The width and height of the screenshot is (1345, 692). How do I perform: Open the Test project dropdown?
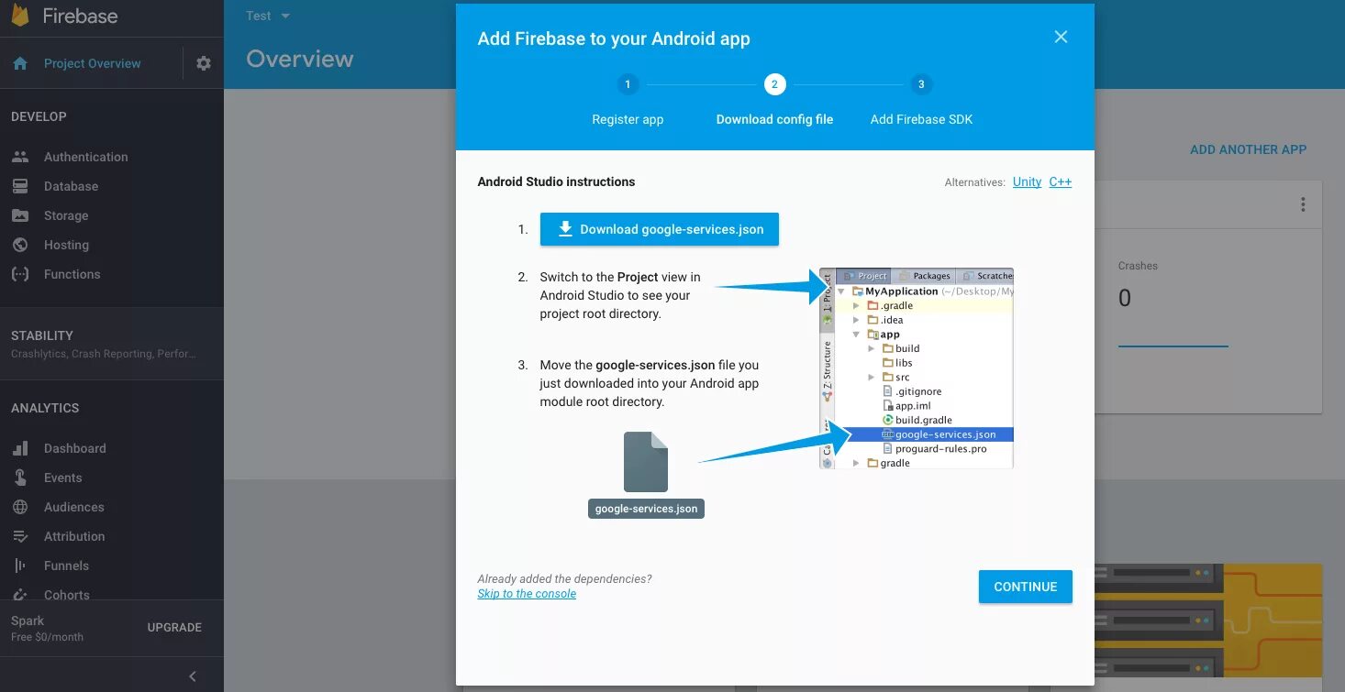click(x=268, y=16)
